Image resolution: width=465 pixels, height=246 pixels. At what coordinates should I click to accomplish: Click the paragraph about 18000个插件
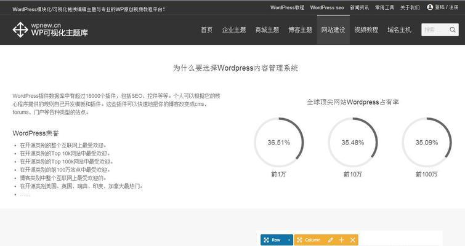pos(116,104)
